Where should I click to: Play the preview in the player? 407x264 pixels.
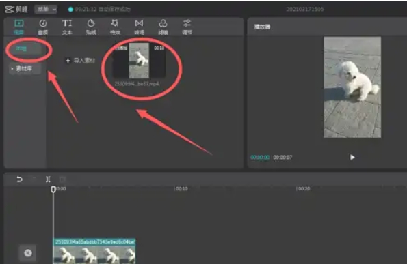point(352,157)
